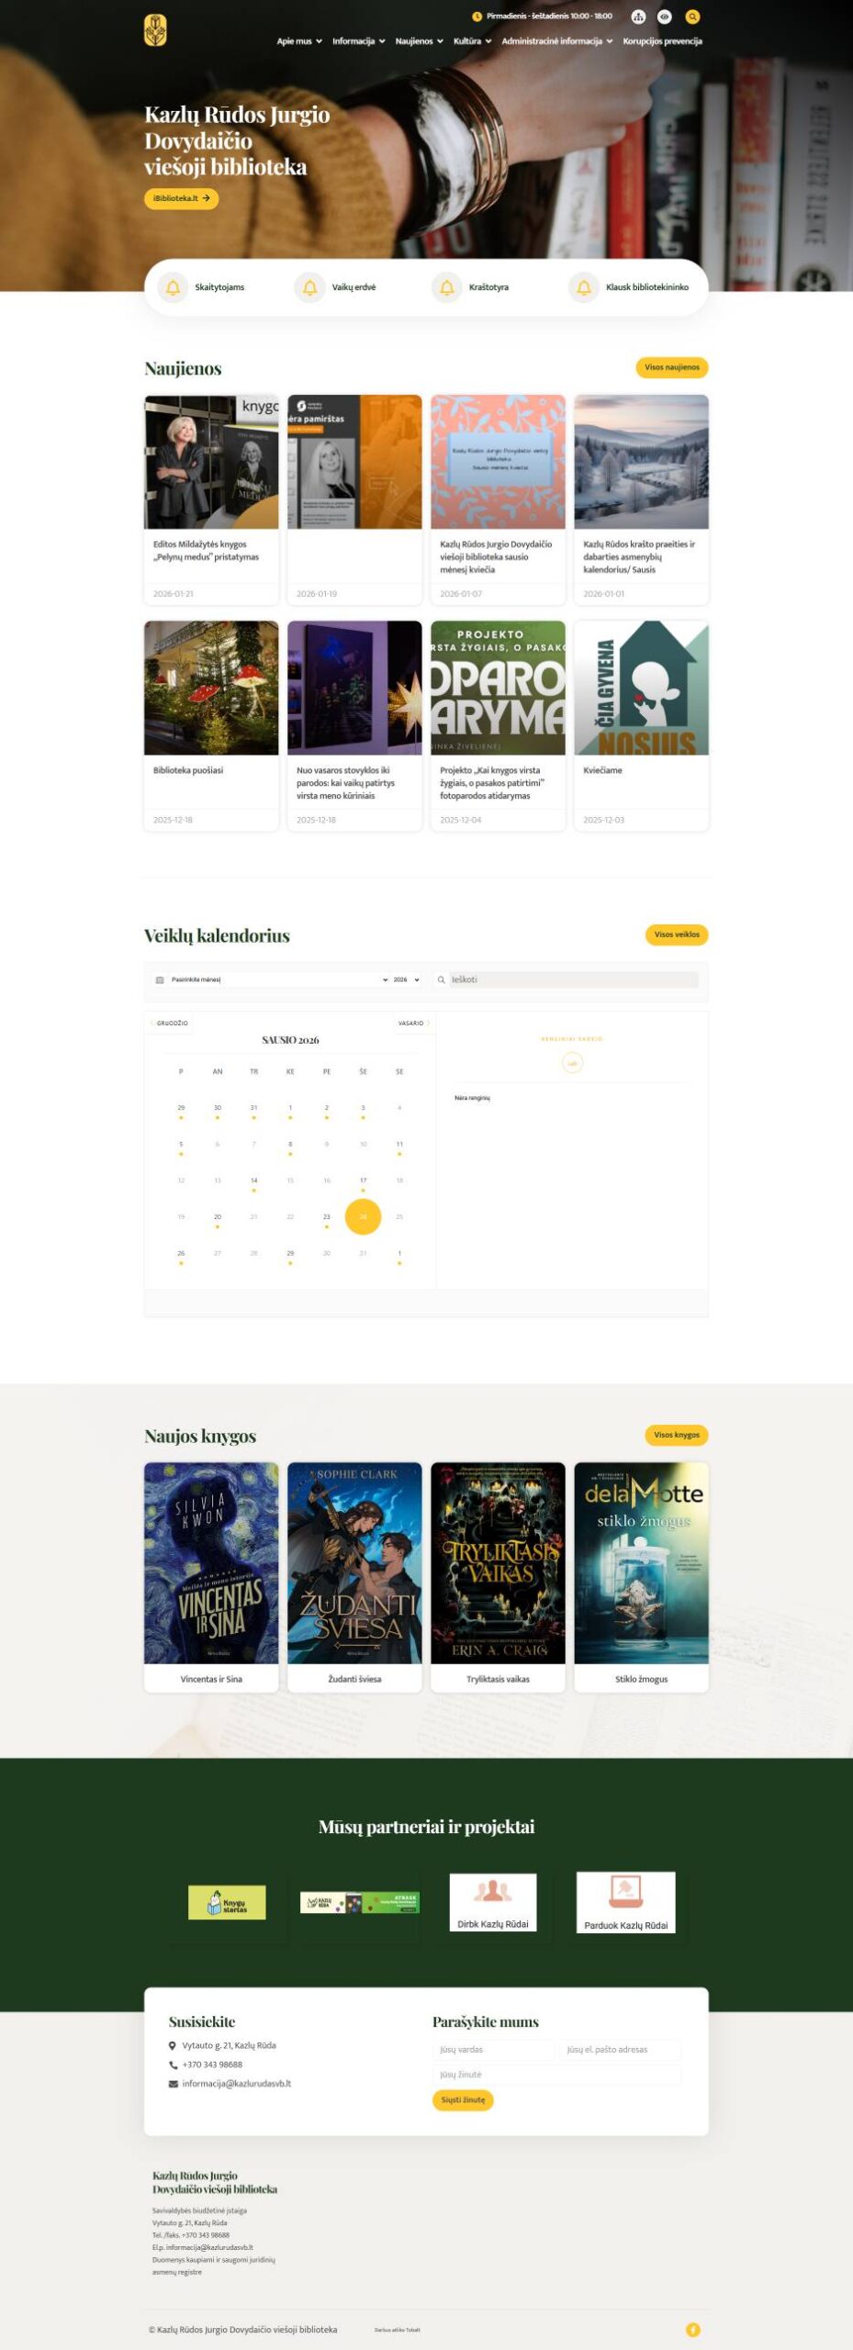Image resolution: width=853 pixels, height=2350 pixels.
Task: Expand the Administracinė informacija menu
Action: tap(557, 41)
